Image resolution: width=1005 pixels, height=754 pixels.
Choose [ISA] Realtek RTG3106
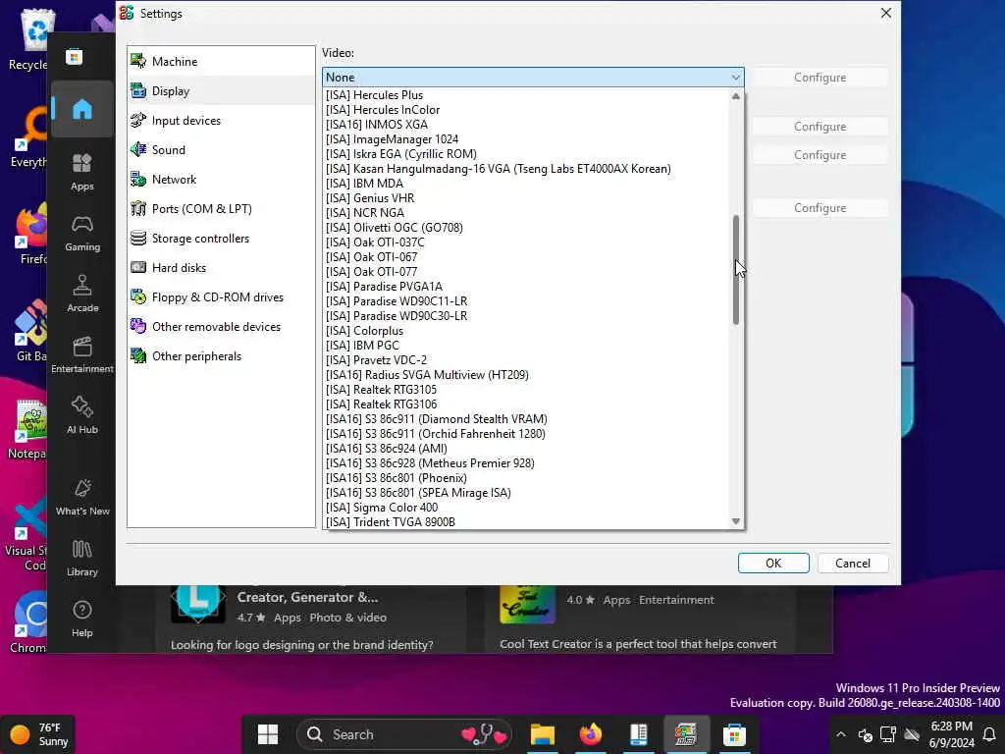[x=526, y=404]
